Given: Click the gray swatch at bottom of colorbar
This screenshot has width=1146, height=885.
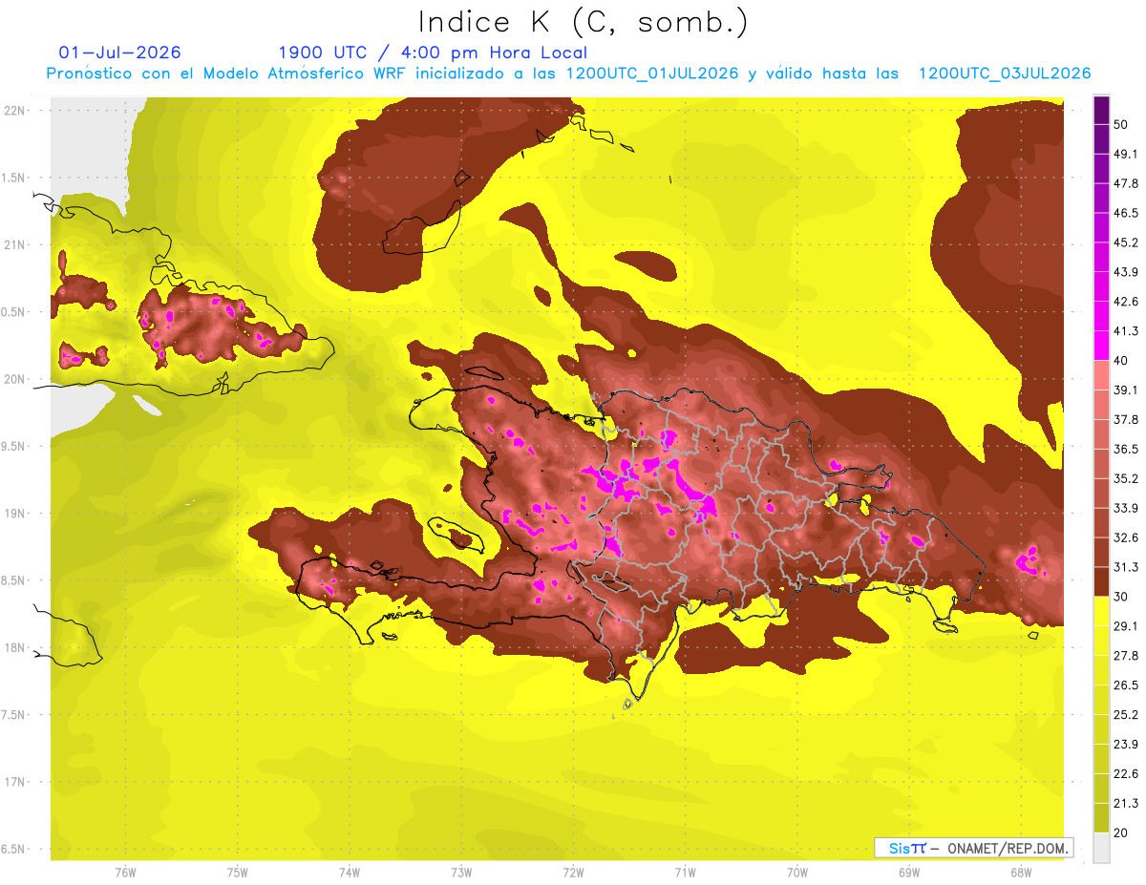Looking at the screenshot, I should 1101,848.
